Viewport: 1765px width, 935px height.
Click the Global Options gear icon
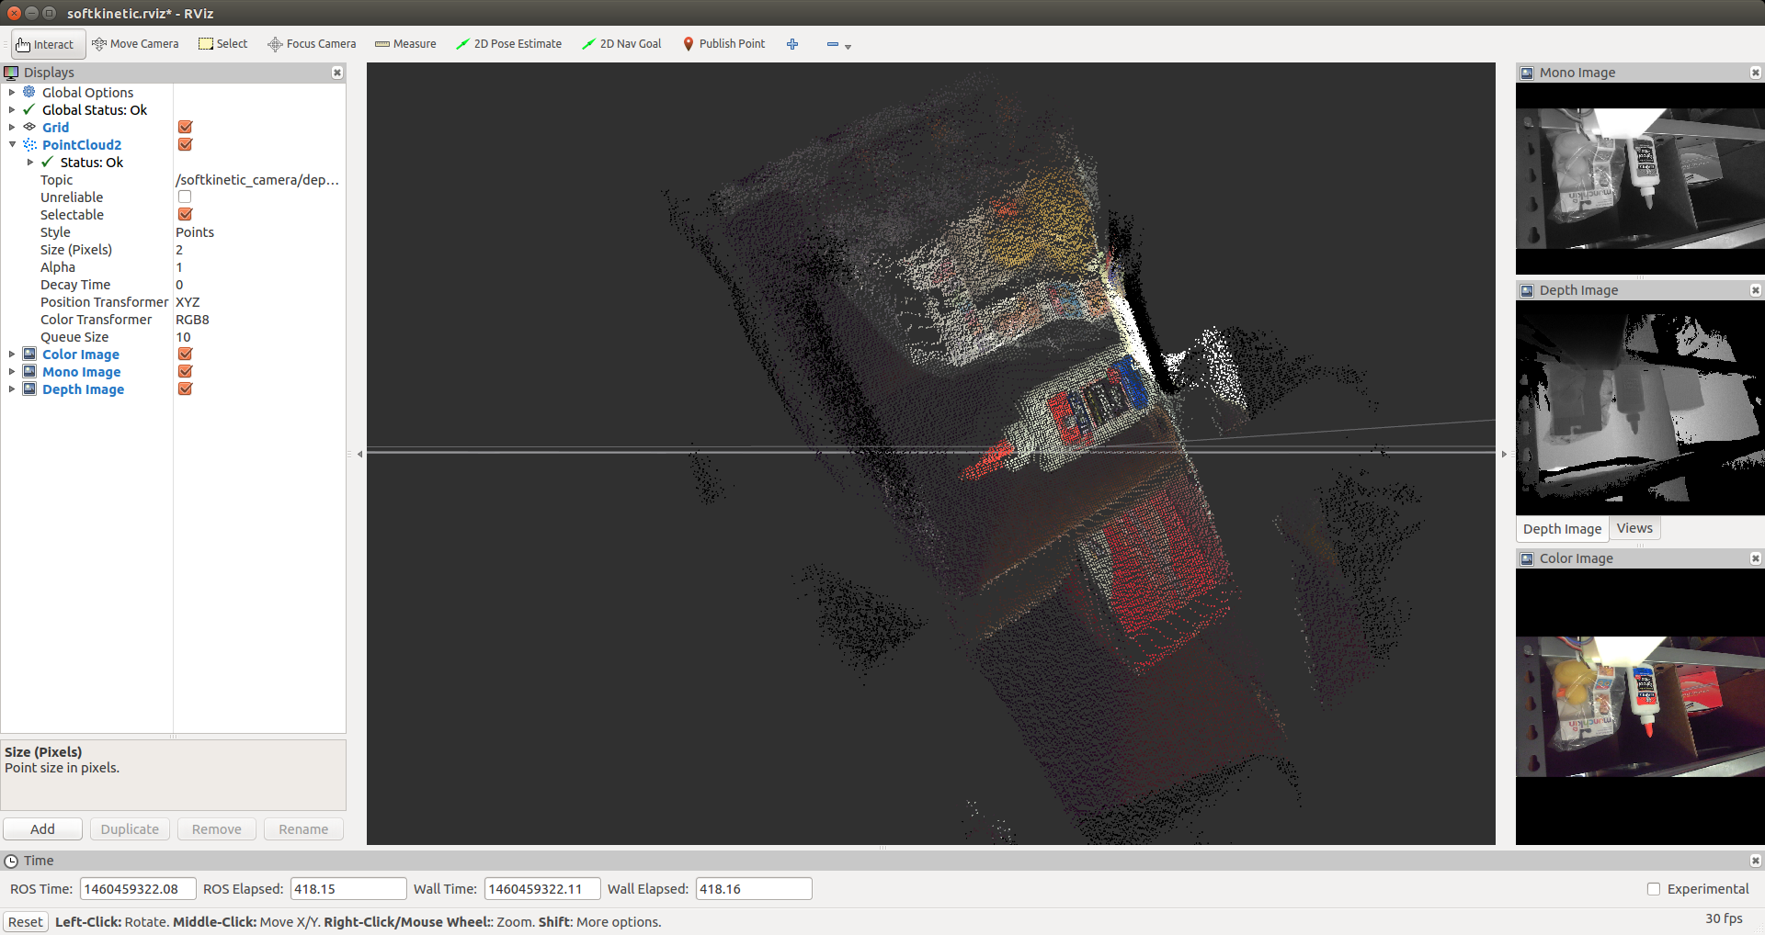point(29,92)
